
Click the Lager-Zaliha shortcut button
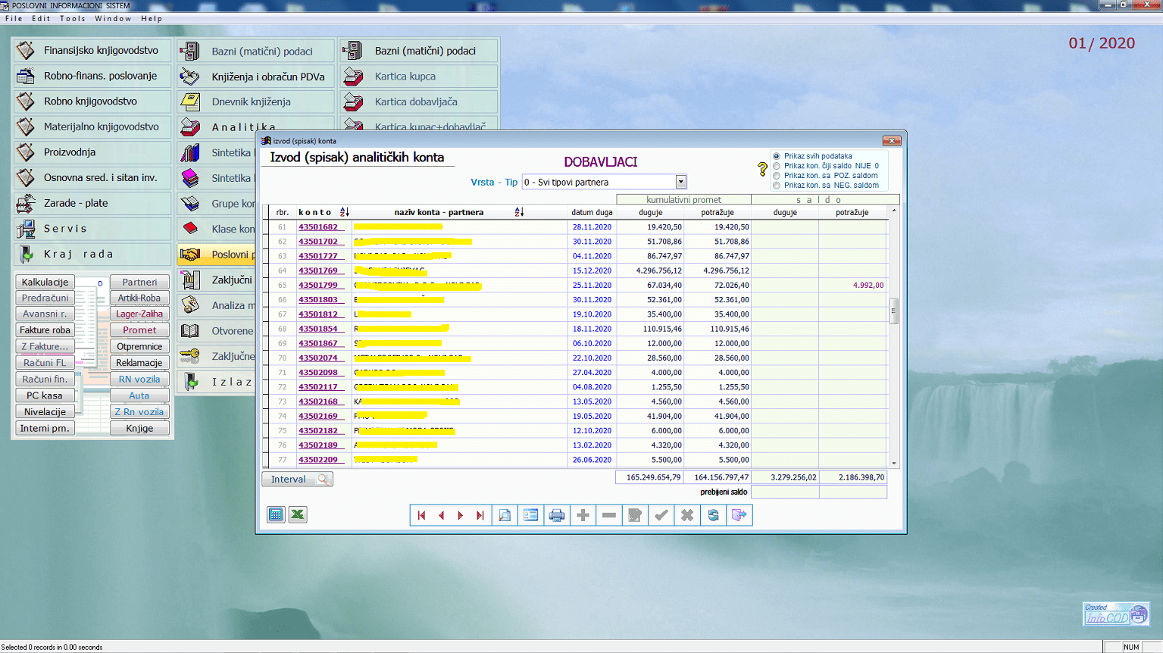[x=139, y=314]
